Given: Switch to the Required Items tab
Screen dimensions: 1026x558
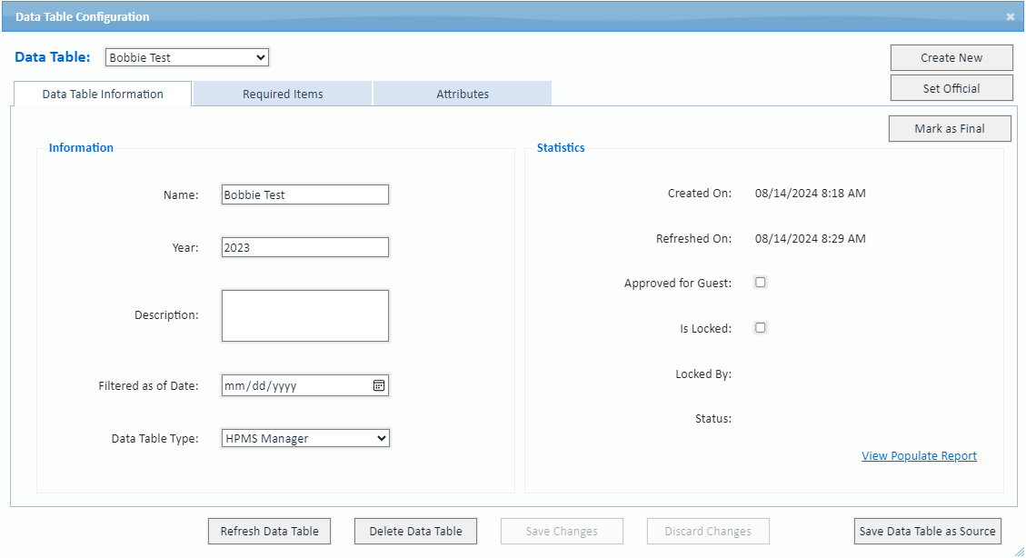Looking at the screenshot, I should click(283, 94).
